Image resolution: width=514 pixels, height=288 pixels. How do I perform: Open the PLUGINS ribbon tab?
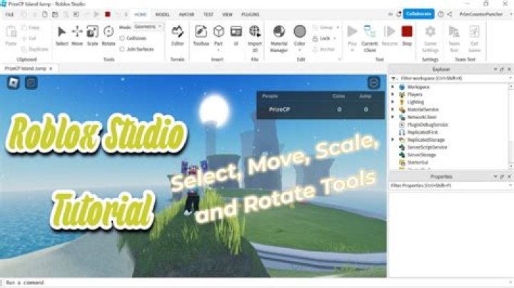pos(251,14)
